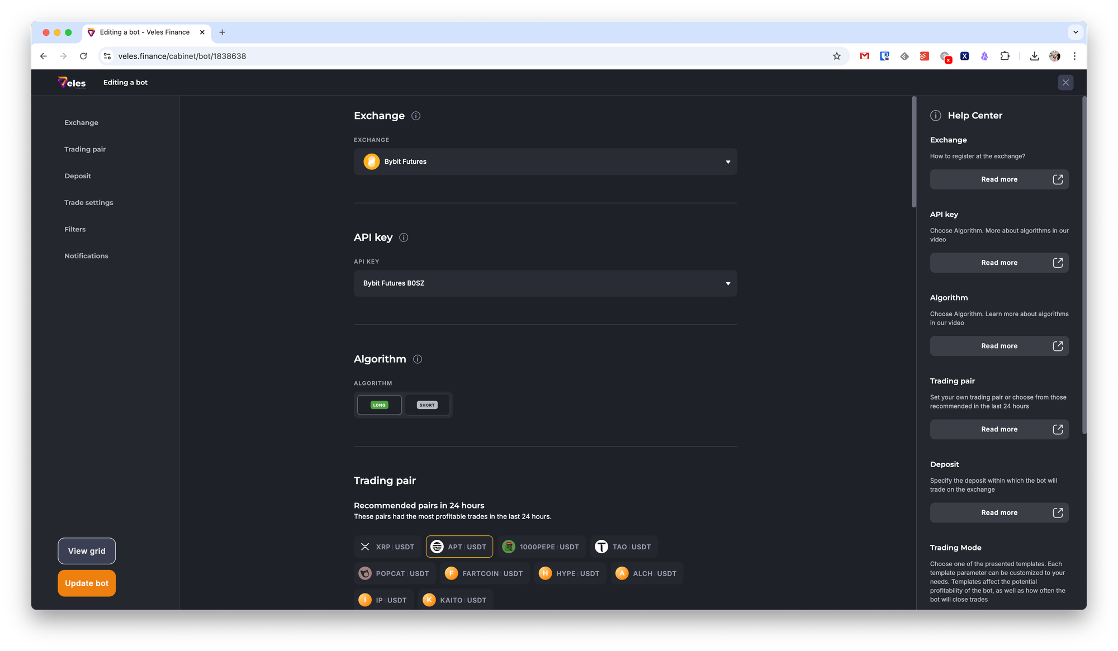
Task: Open the Bybit Futures exchange dropdown
Action: 545,161
